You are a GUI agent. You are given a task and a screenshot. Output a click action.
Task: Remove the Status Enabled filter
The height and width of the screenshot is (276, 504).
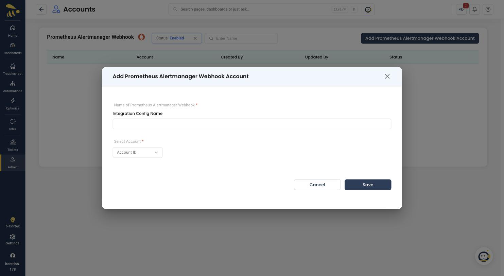coord(195,38)
